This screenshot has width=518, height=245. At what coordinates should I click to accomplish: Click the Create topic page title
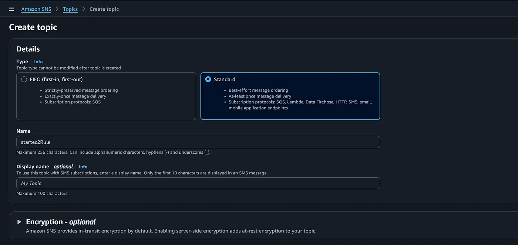point(33,27)
